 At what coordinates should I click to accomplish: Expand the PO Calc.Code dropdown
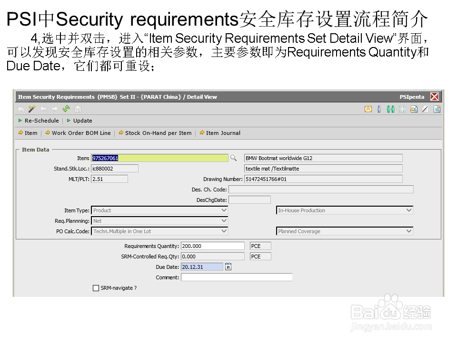[159, 231]
